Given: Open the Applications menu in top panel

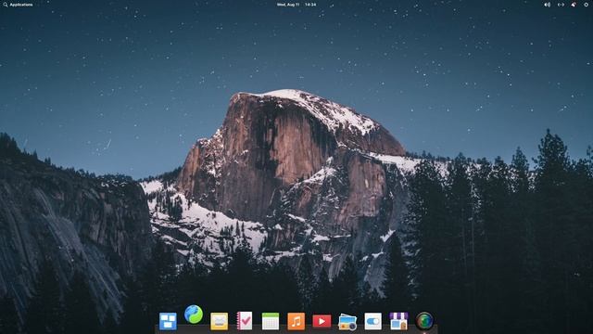Looking at the screenshot, I should point(18,5).
